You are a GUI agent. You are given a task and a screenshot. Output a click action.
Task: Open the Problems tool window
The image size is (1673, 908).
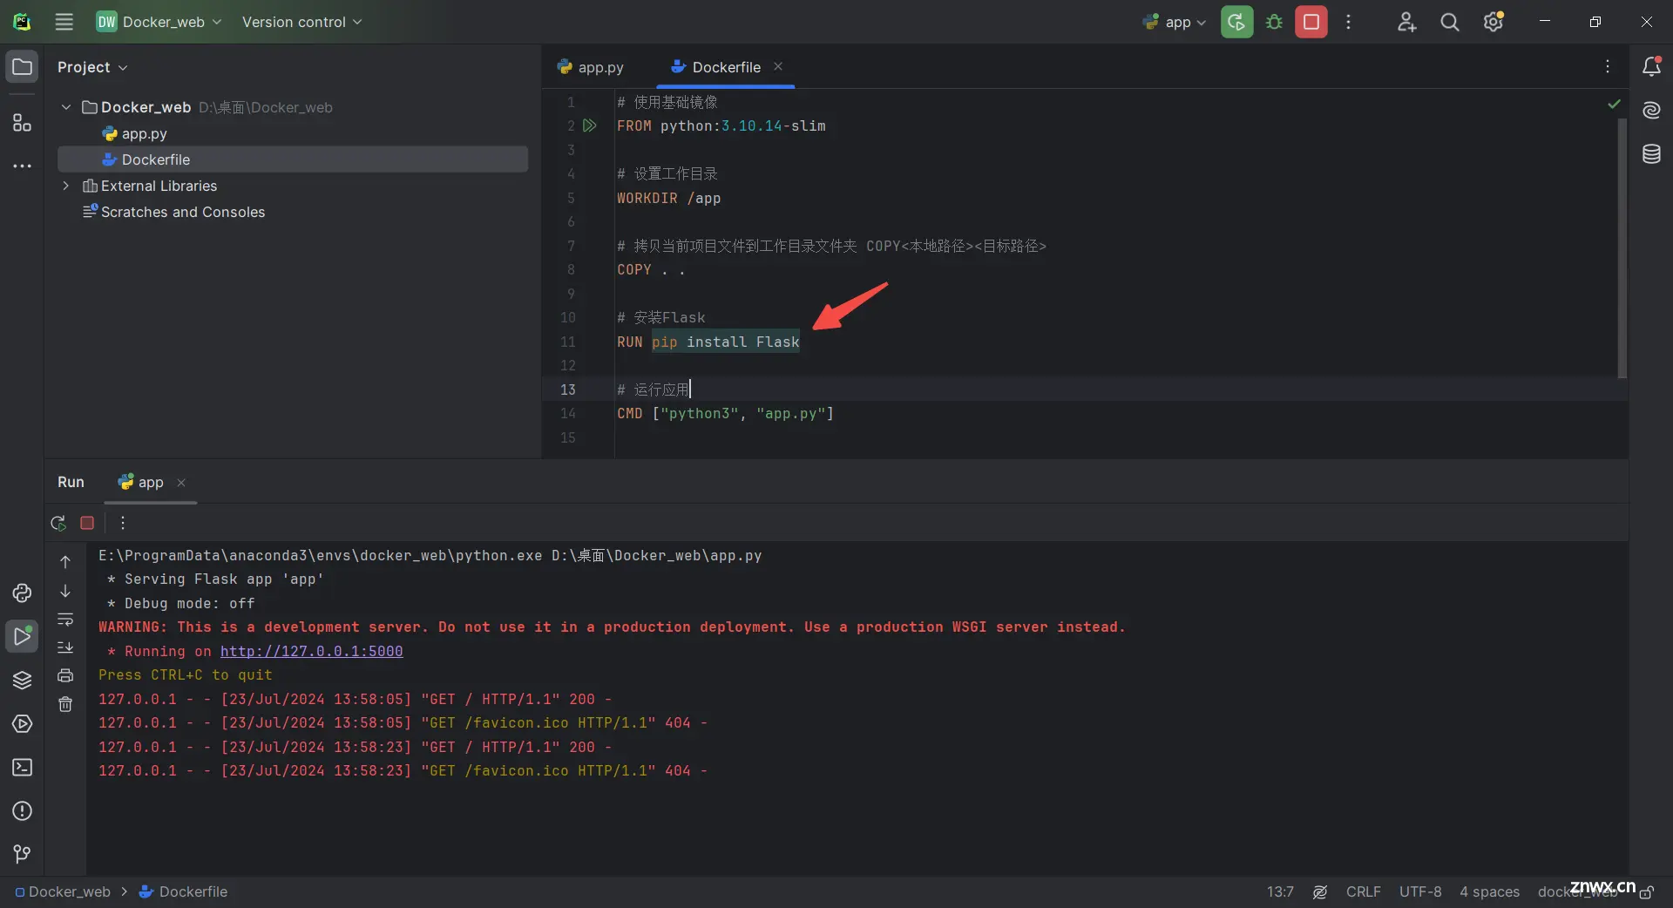click(x=22, y=810)
